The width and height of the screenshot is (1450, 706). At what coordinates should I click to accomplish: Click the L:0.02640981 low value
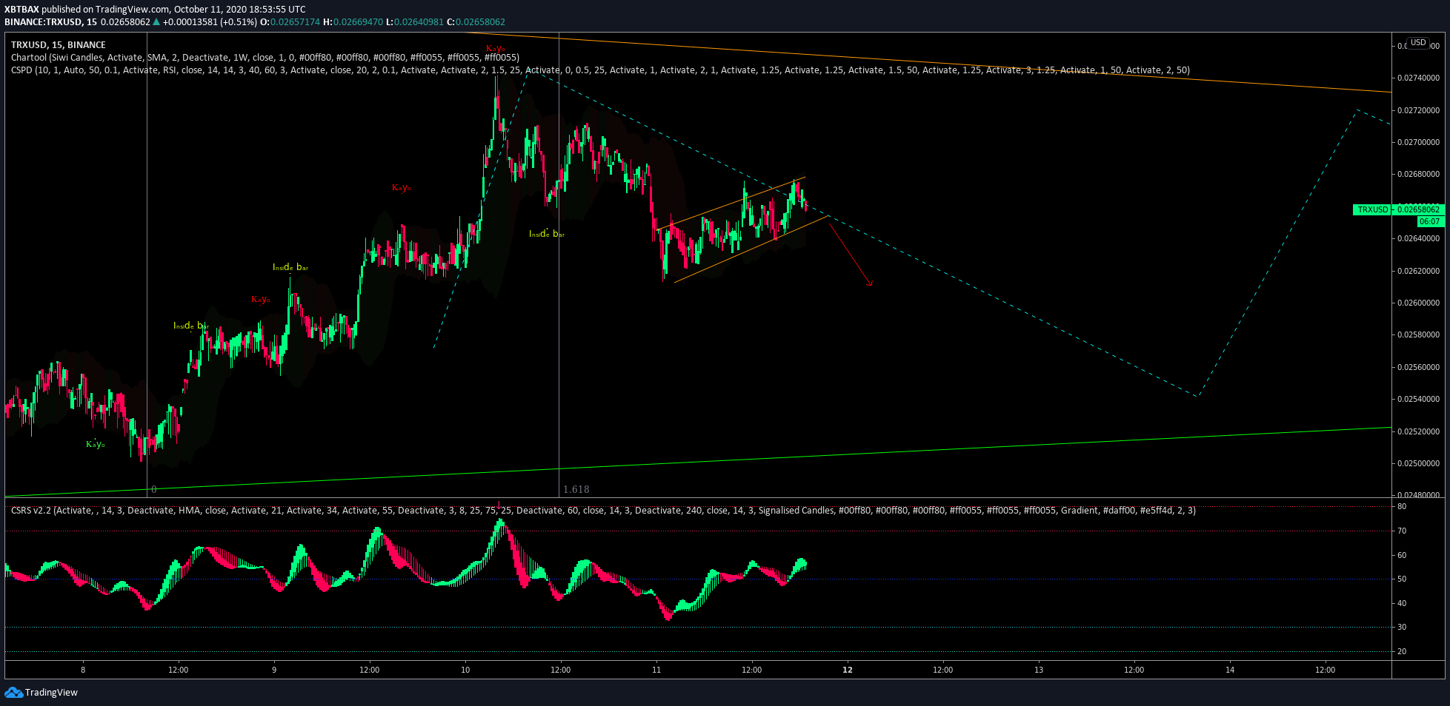[x=415, y=22]
